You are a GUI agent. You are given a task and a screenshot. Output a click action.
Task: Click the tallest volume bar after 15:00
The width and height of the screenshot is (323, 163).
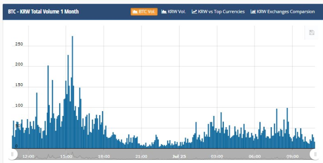pyautogui.click(x=72, y=92)
